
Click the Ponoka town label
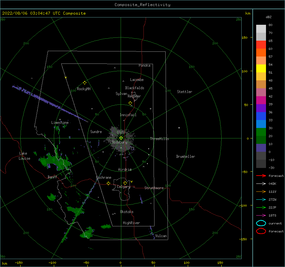[144, 65]
